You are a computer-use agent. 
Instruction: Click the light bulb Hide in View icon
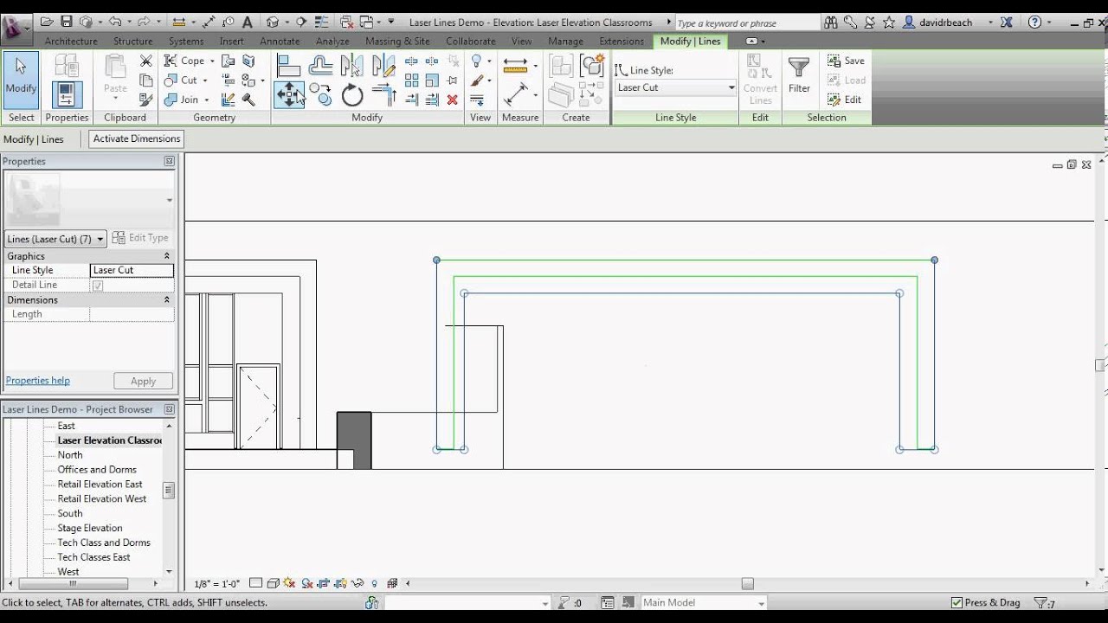(x=476, y=61)
